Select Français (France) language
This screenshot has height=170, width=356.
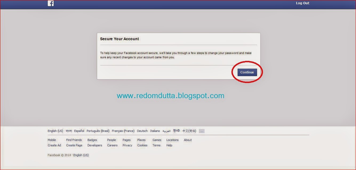click(x=123, y=131)
